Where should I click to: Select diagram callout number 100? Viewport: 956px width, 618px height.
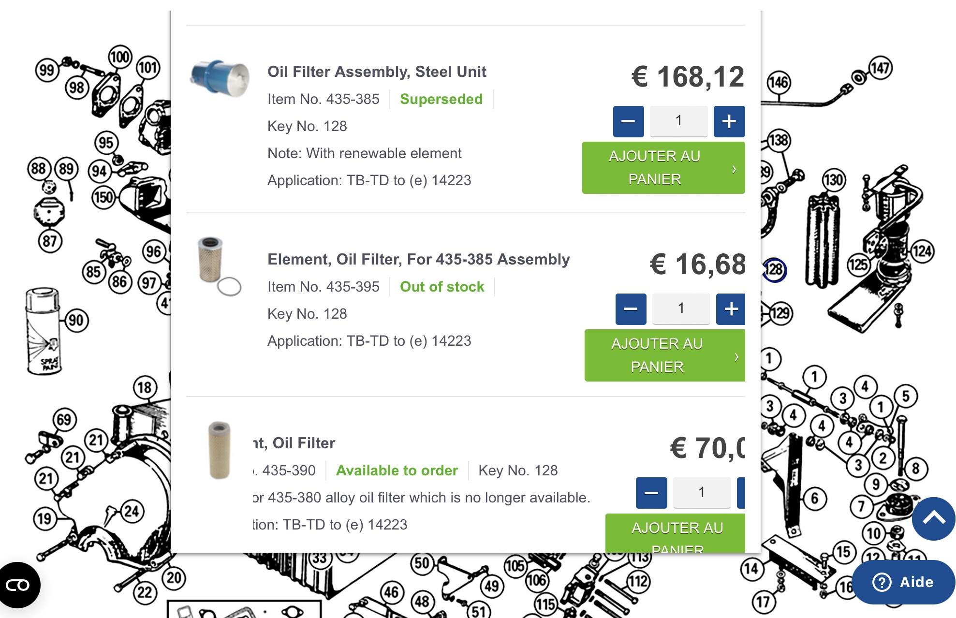119,57
